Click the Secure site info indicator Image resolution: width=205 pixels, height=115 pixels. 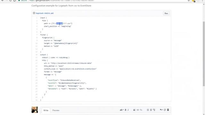[23, 1]
